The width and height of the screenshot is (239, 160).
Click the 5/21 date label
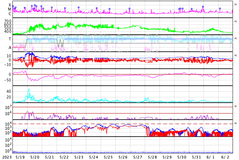coord(49,157)
